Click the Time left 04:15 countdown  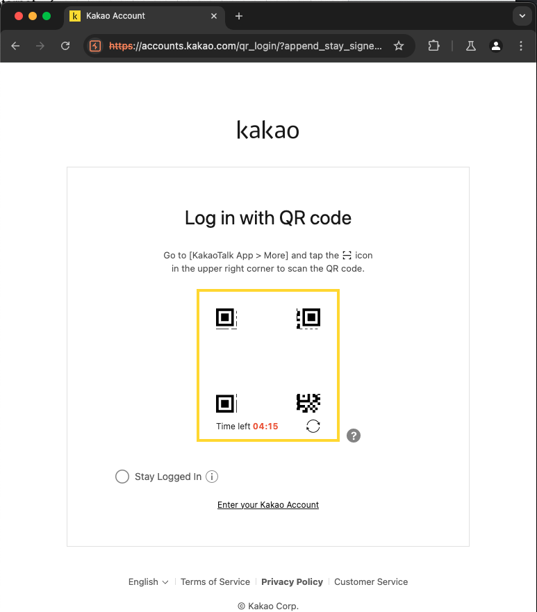click(x=247, y=427)
